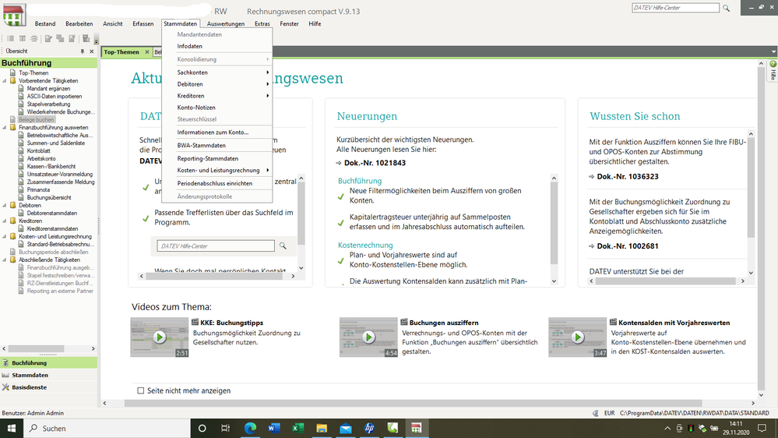Click the table structure toolbar icon
This screenshot has width=778, height=438.
point(23,39)
